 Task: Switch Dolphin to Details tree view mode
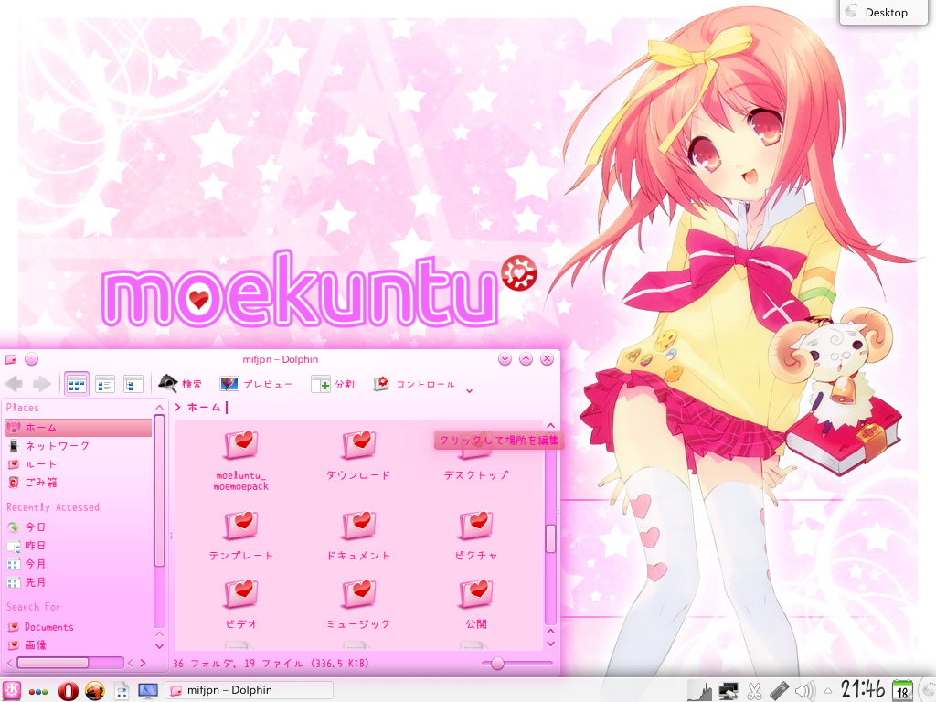coord(133,384)
